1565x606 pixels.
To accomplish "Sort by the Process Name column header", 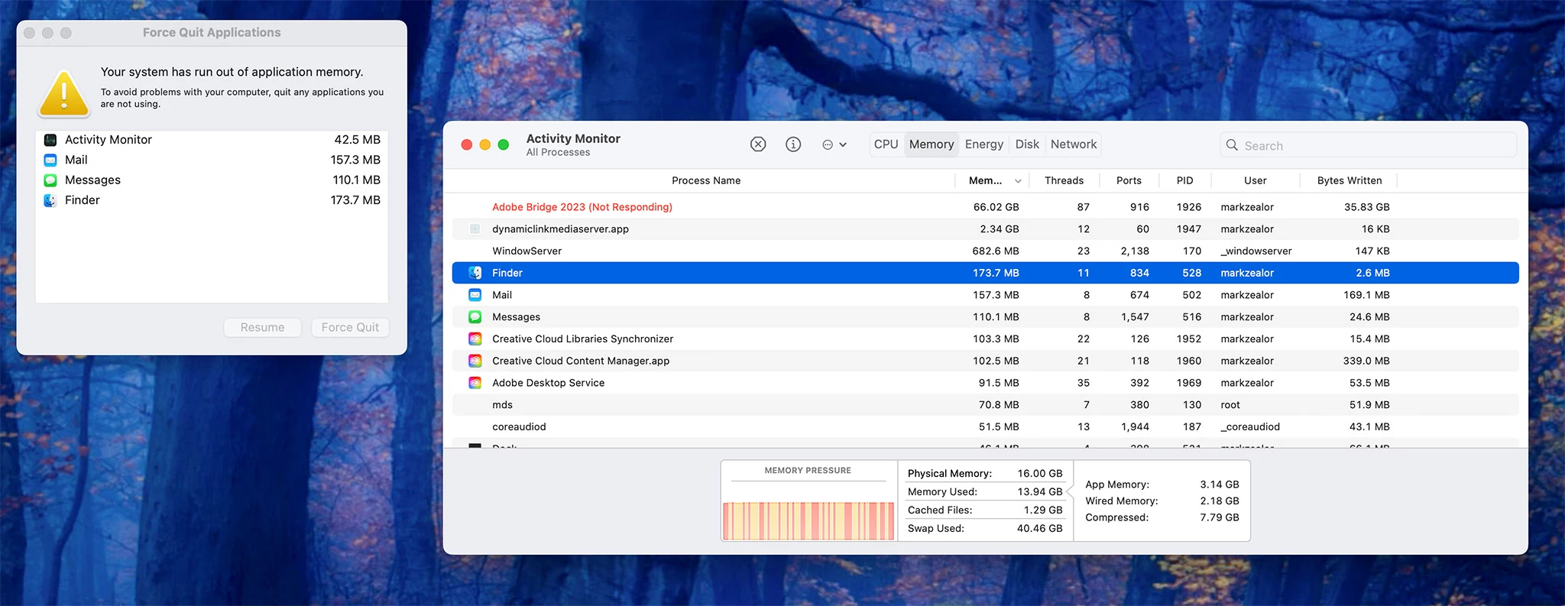I will click(706, 181).
